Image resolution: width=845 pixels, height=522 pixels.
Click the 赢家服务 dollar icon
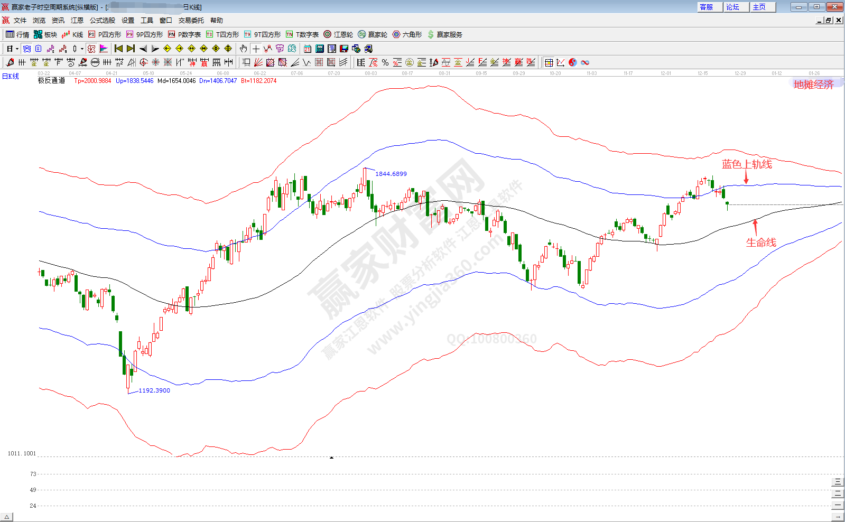[431, 34]
